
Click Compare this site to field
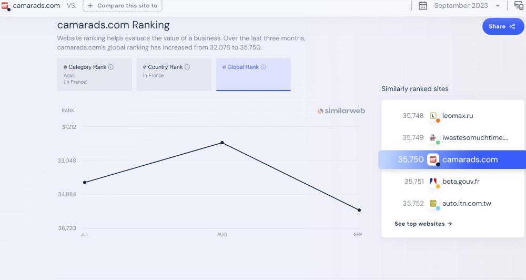pos(122,6)
